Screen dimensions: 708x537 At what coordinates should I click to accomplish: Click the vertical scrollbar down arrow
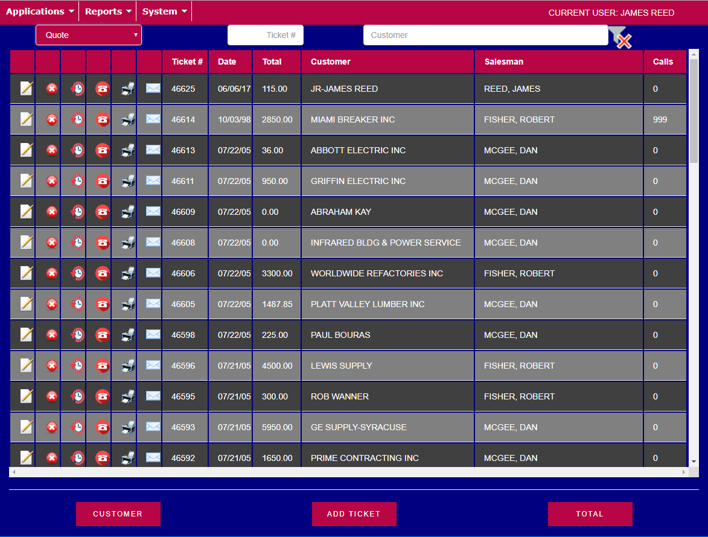pos(694,462)
